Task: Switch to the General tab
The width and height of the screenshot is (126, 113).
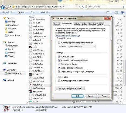Action: (57, 24)
